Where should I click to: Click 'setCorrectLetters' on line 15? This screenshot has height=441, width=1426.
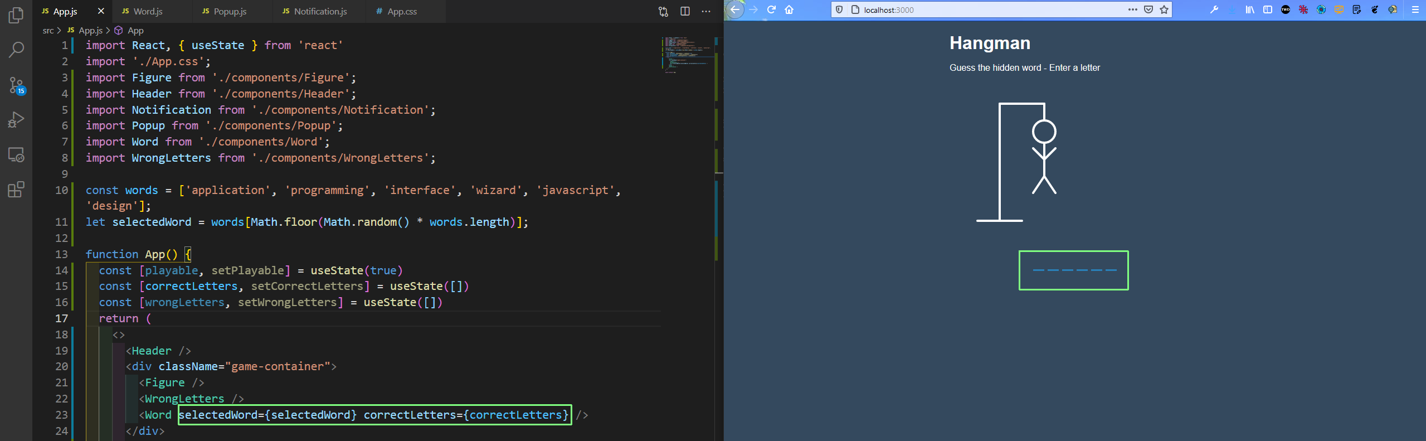pos(307,286)
